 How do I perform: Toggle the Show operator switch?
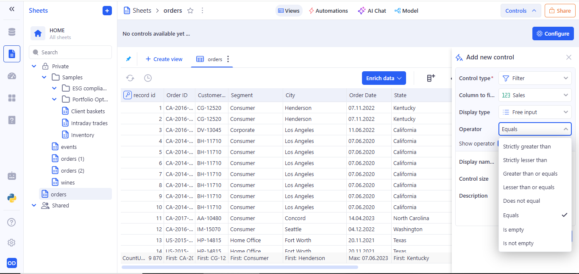coord(498,143)
